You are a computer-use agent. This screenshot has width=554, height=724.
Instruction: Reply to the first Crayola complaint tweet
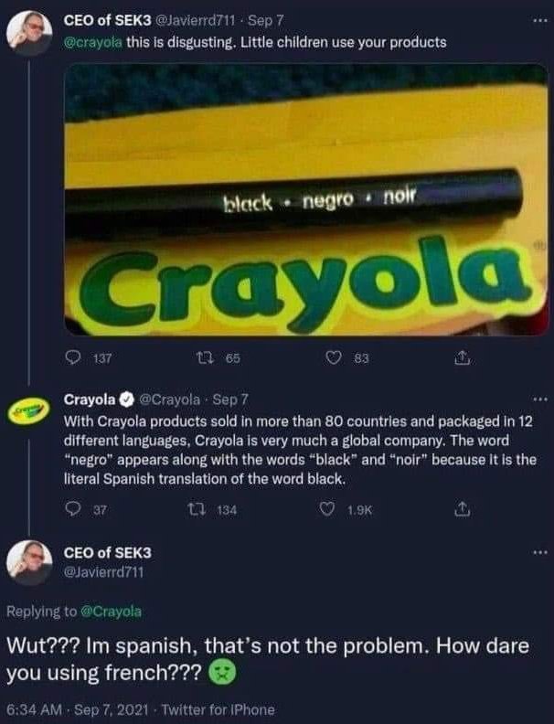click(x=72, y=357)
